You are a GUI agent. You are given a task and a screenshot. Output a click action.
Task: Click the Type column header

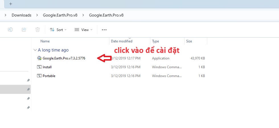click(x=155, y=41)
